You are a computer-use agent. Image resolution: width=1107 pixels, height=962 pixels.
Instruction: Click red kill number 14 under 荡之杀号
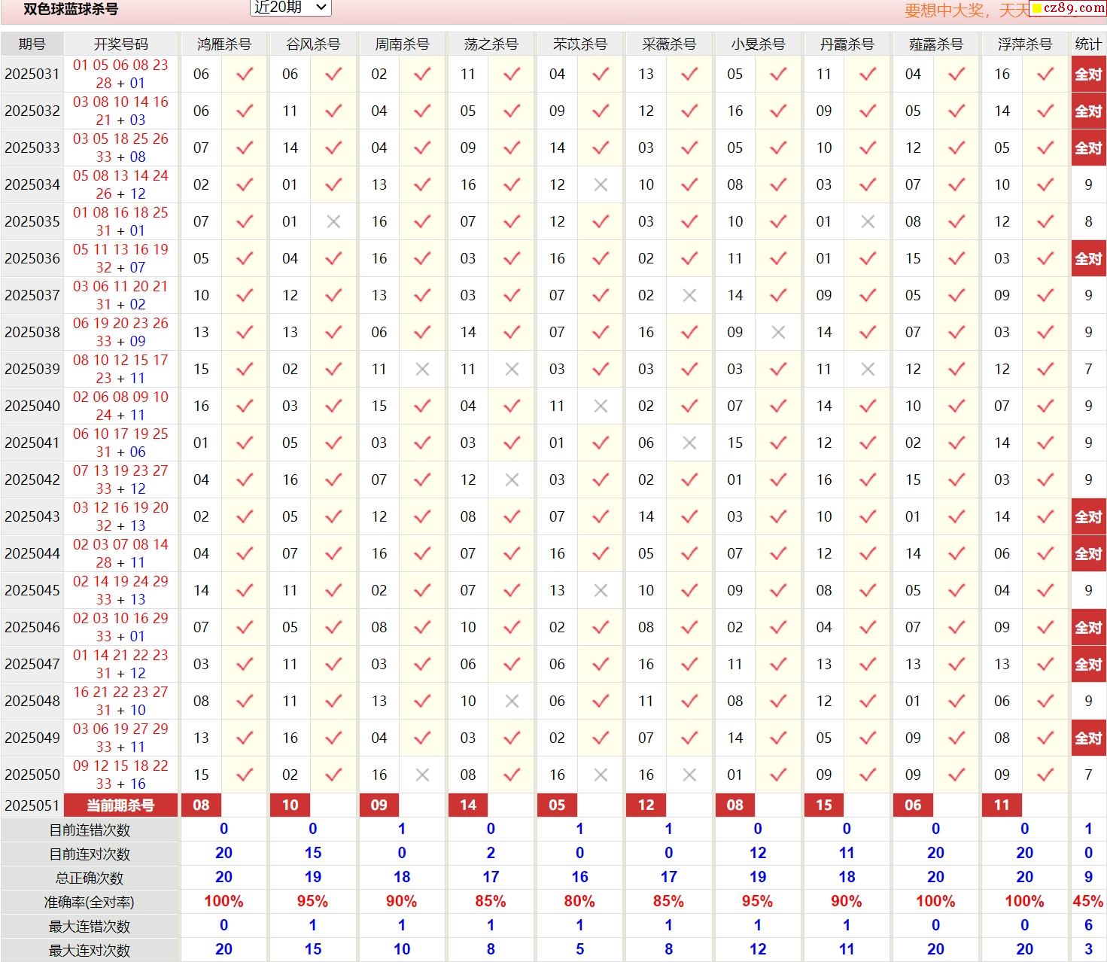(468, 805)
